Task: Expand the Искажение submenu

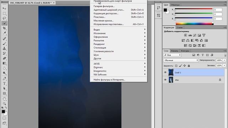Action: pos(119,33)
